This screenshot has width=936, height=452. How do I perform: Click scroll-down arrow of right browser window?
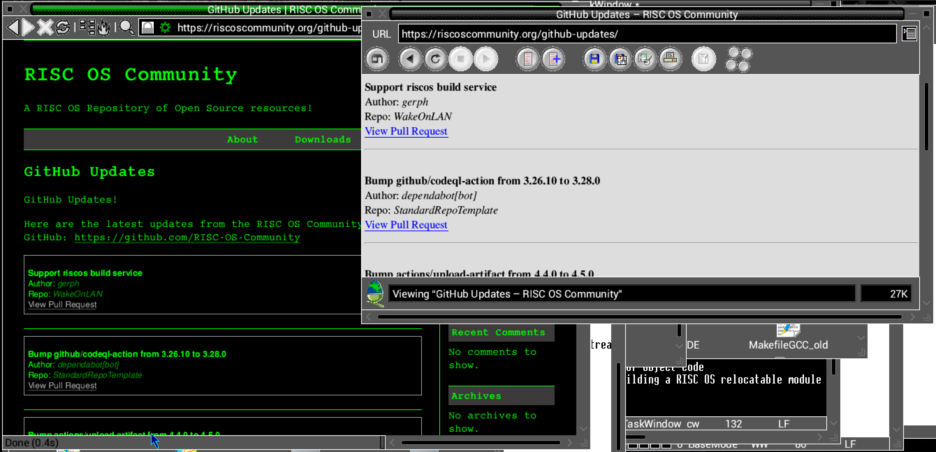pyautogui.click(x=927, y=302)
